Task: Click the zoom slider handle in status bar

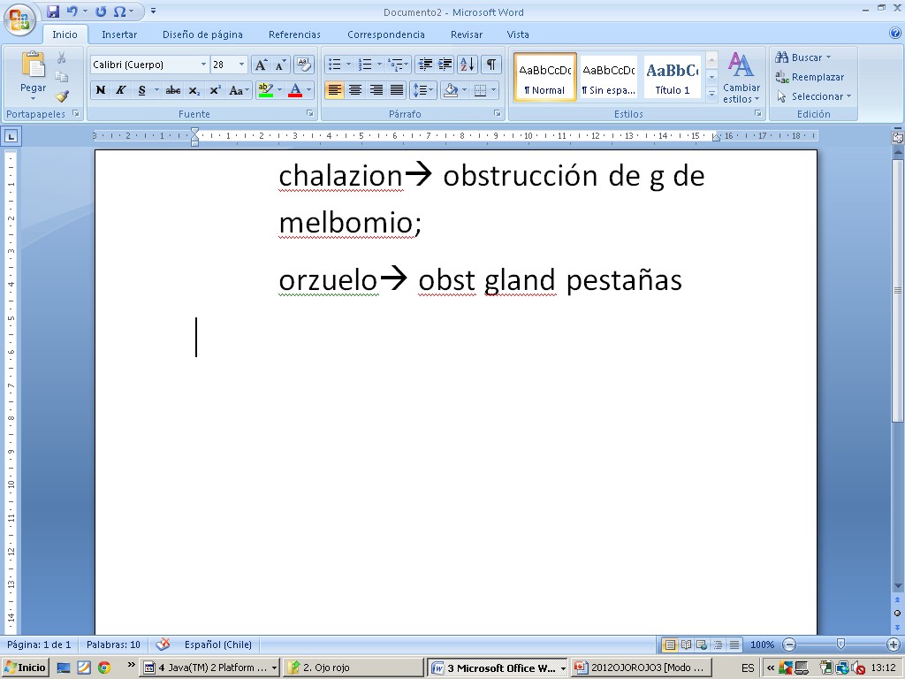Action: 840,645
